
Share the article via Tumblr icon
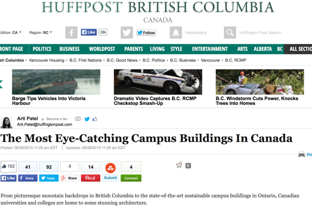tap(188, 166)
